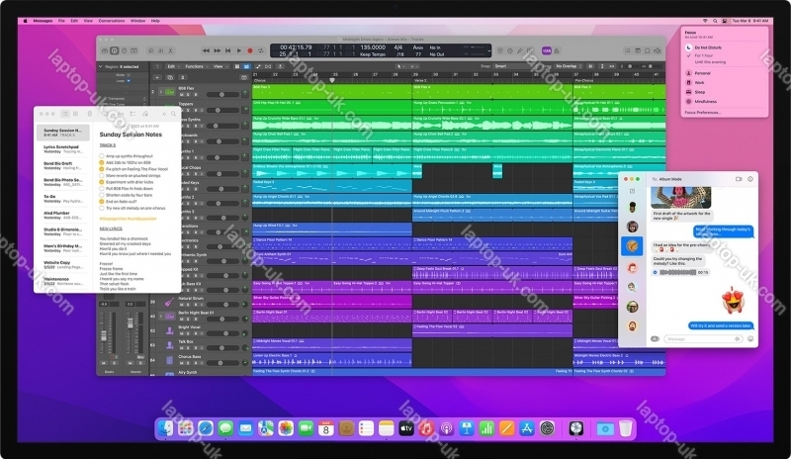The image size is (791, 459).
Task: Click the iMessage text input field
Action: pos(702,338)
